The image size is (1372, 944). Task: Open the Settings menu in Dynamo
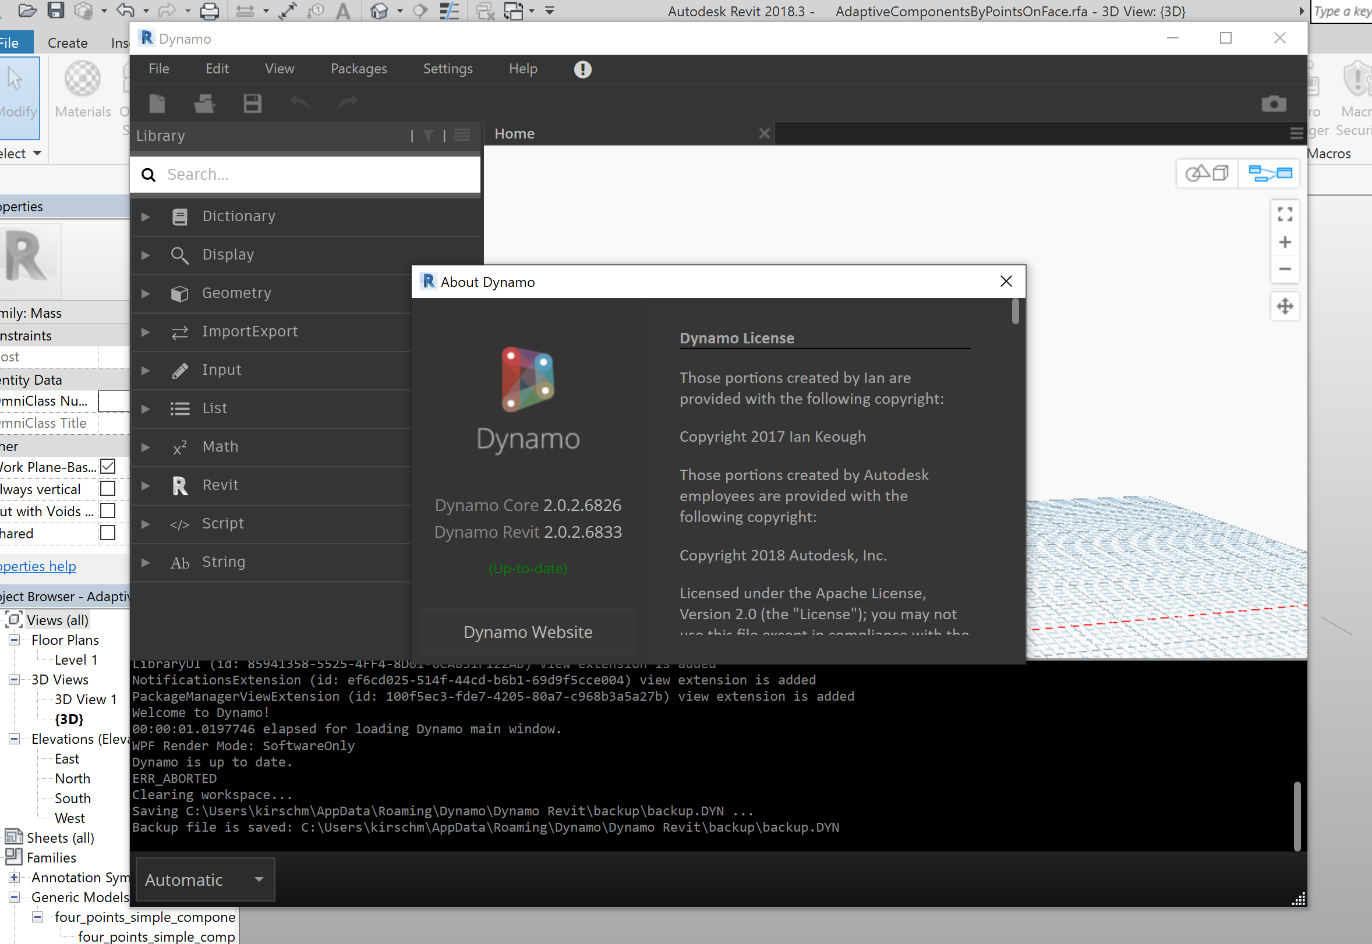click(x=447, y=69)
